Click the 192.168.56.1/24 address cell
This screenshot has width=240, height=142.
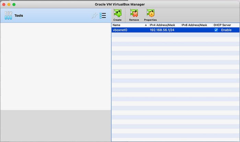point(162,30)
